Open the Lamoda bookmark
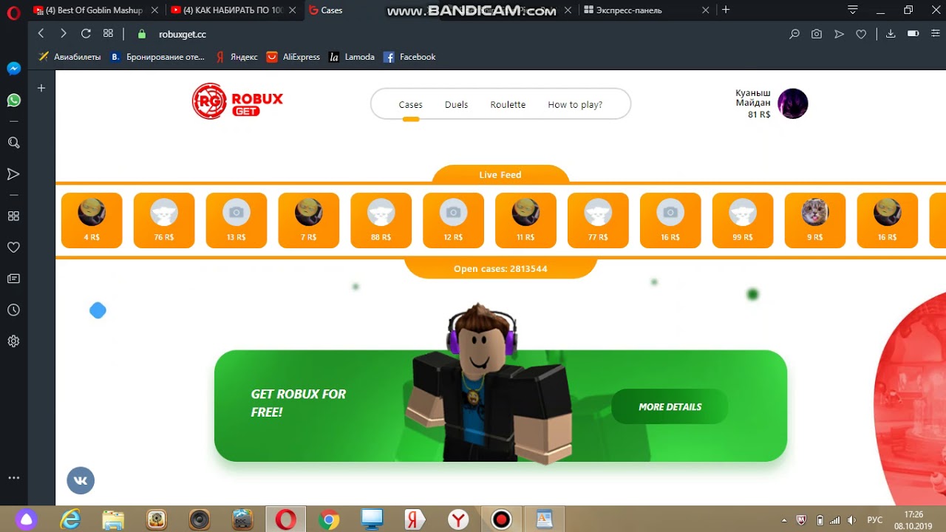The height and width of the screenshot is (532, 946). (x=352, y=57)
